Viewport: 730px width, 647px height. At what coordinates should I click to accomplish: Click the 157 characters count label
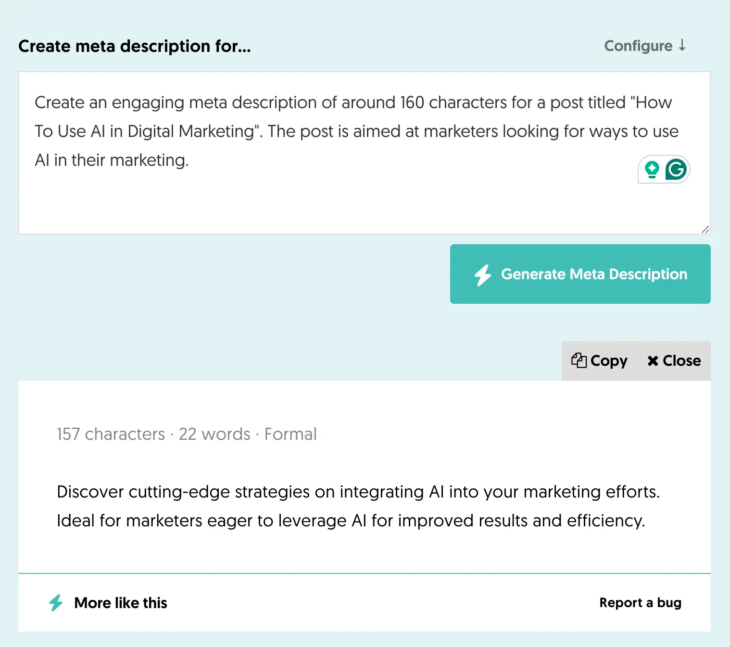pyautogui.click(x=111, y=434)
